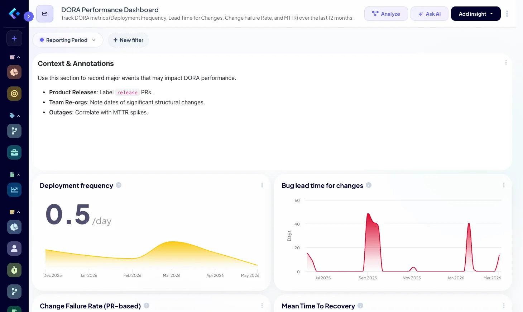The image size is (523, 312).
Task: Click the Bug lead time for changes title
Action: (322, 185)
